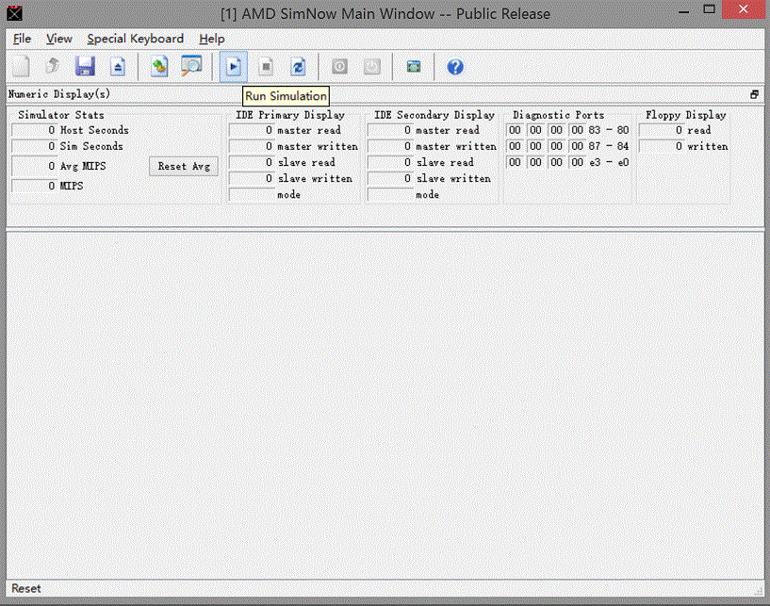Click the New document toolbar icon
Viewport: 770px width, 606px height.
(19, 66)
